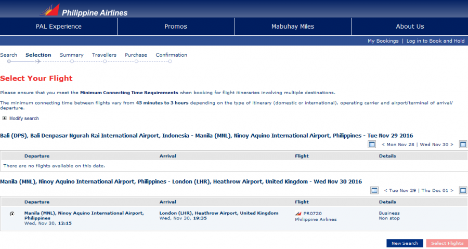Open the PAL Experience menu
Viewport: 468px width, 249px height.
[59, 27]
